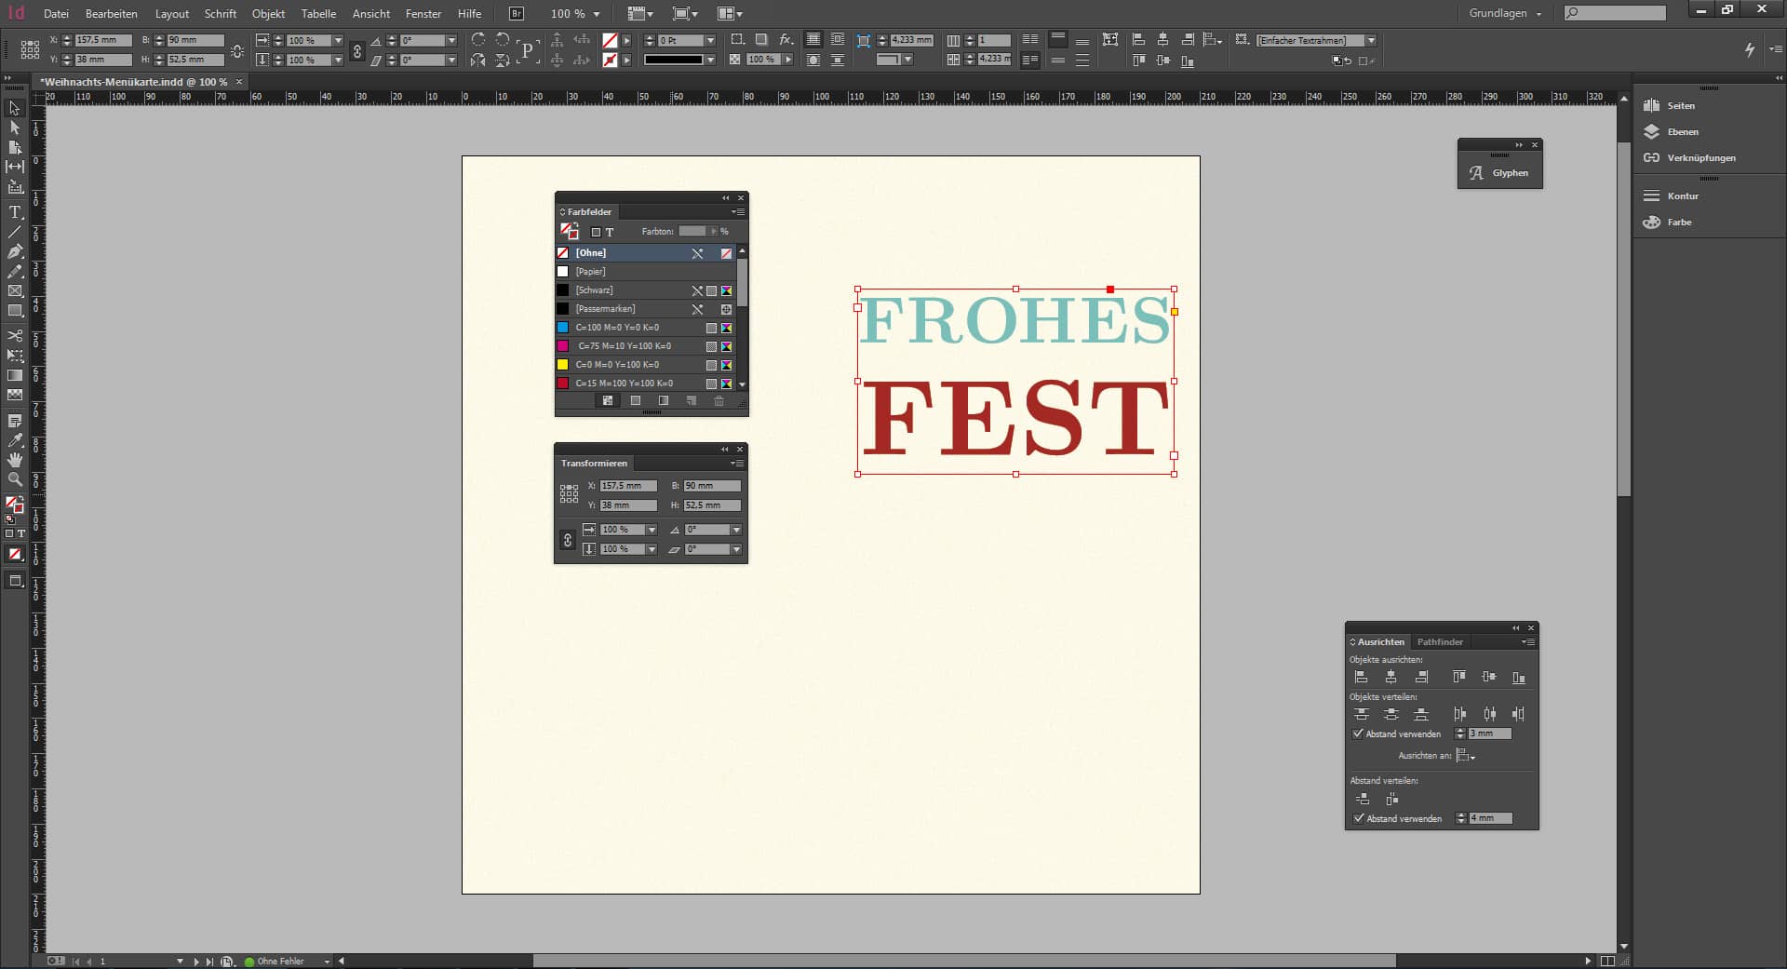1787x969 pixels.
Task: Click align left edges icon in Ausrichten
Action: pyautogui.click(x=1361, y=678)
